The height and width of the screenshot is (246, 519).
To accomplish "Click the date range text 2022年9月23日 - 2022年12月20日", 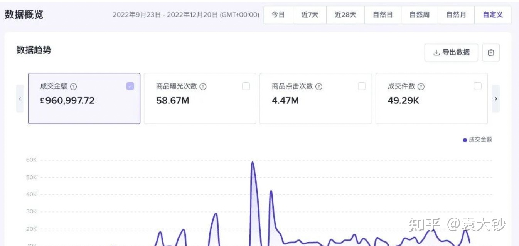I will tap(186, 15).
